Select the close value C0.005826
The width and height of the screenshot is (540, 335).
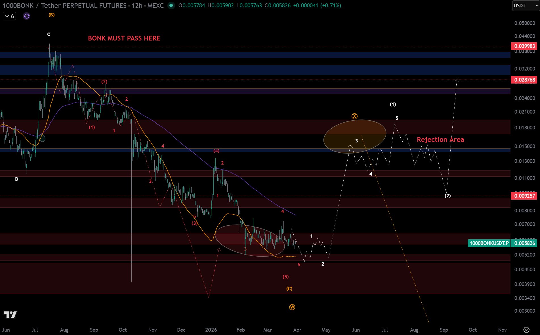pos(278,5)
